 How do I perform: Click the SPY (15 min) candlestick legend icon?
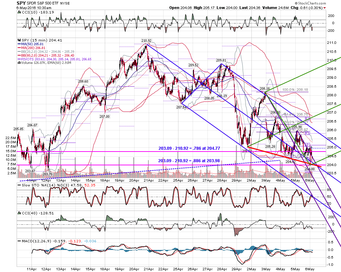(x=19, y=40)
